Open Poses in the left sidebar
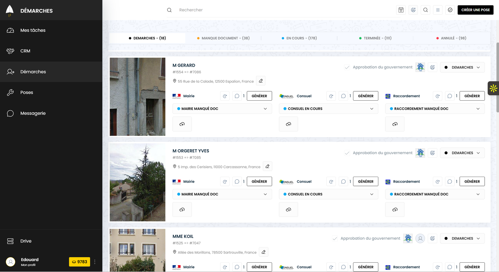This screenshot has height=272, width=499. pyautogui.click(x=27, y=93)
